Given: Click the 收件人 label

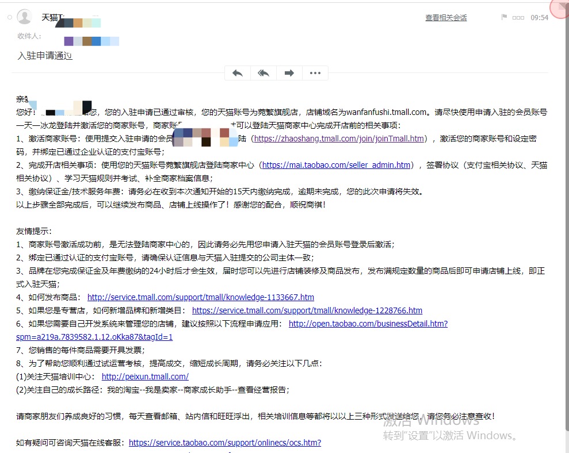Looking at the screenshot, I should [x=29, y=36].
